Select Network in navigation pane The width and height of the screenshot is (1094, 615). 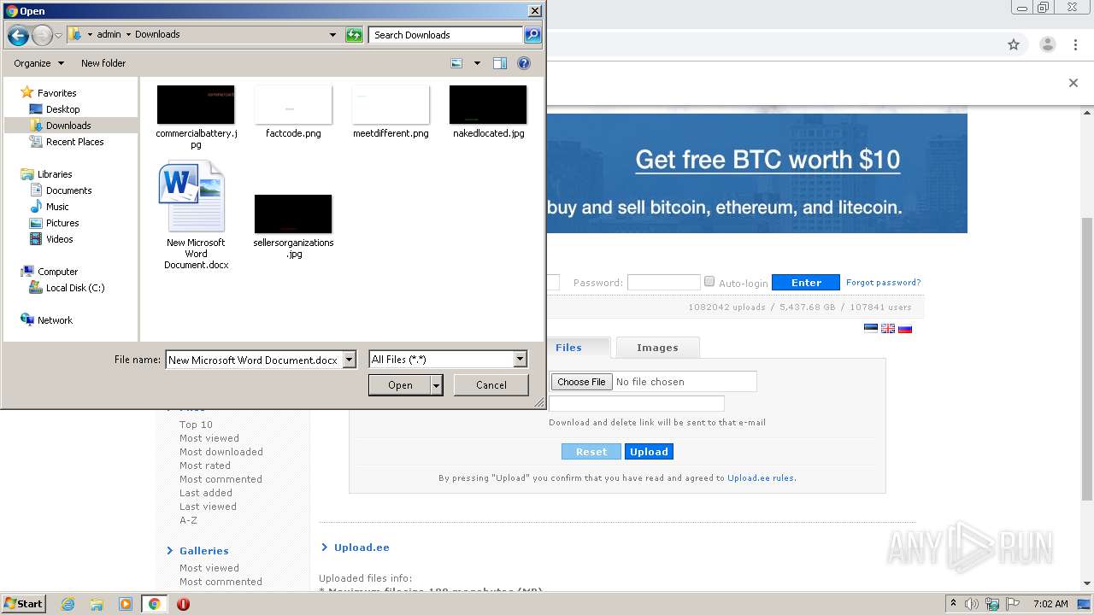point(46,320)
